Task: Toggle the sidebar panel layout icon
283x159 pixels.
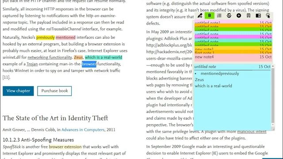Action: point(258,16)
